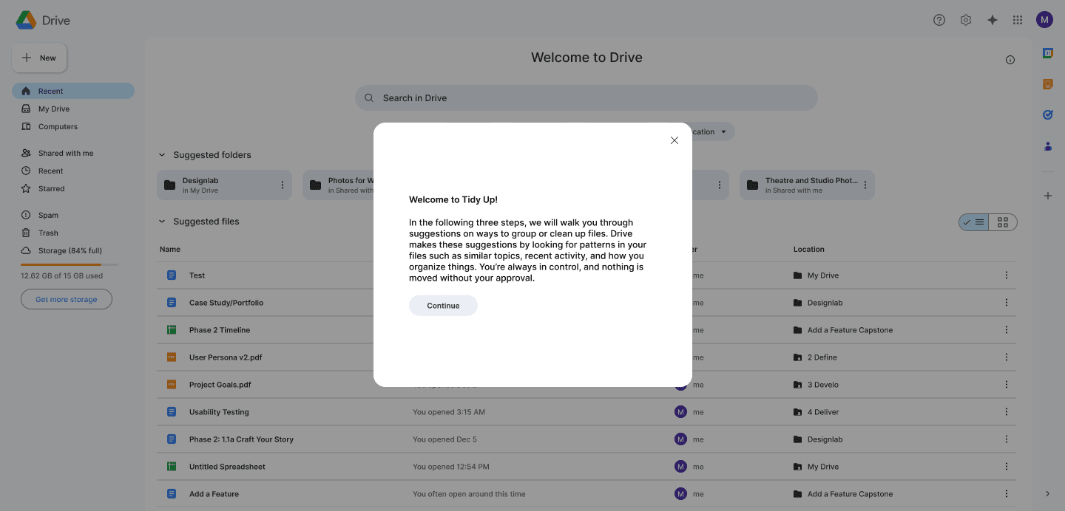1065x511 pixels.
Task: Open more actions for Add a Feature row
Action: [1007, 494]
